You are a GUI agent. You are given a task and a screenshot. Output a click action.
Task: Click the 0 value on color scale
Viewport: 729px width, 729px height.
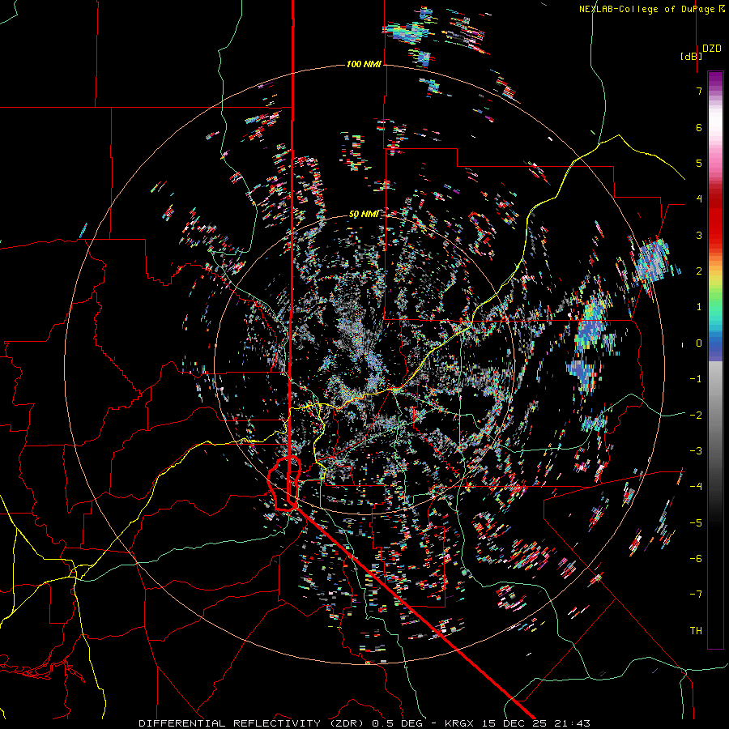[x=699, y=343]
